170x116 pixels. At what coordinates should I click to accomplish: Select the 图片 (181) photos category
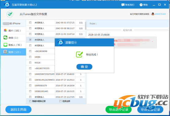[13, 31]
